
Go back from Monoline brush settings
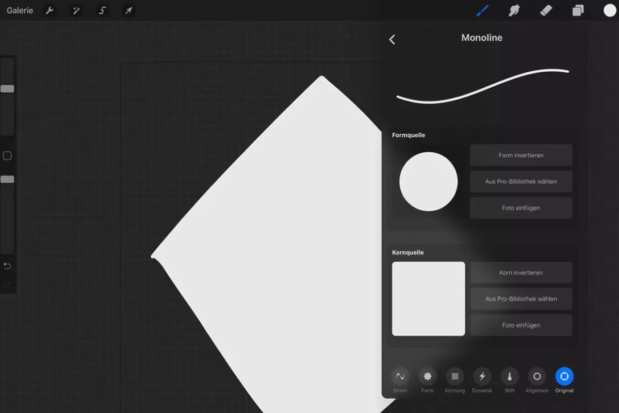(x=392, y=39)
